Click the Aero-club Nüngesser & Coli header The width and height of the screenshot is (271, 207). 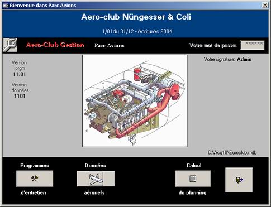tap(136, 17)
